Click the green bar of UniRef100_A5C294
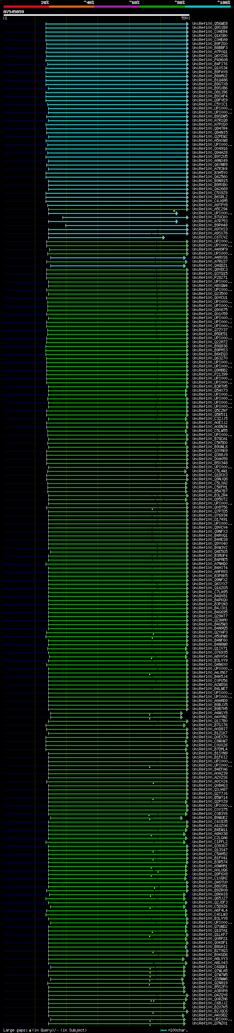This screenshot has height=1033, width=234. tap(118, 209)
